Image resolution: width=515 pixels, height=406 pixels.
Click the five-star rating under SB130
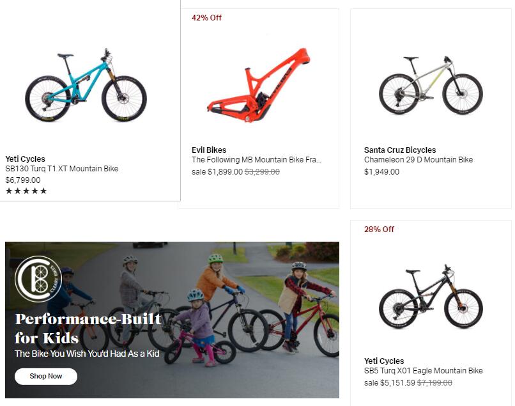[x=26, y=191]
